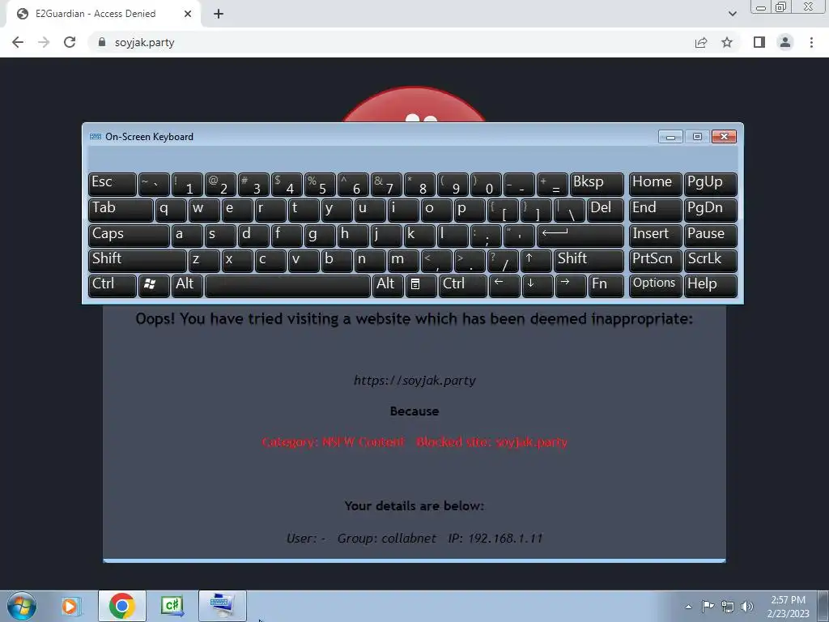
Task: Open the volume speaker tray icon
Action: click(x=746, y=607)
